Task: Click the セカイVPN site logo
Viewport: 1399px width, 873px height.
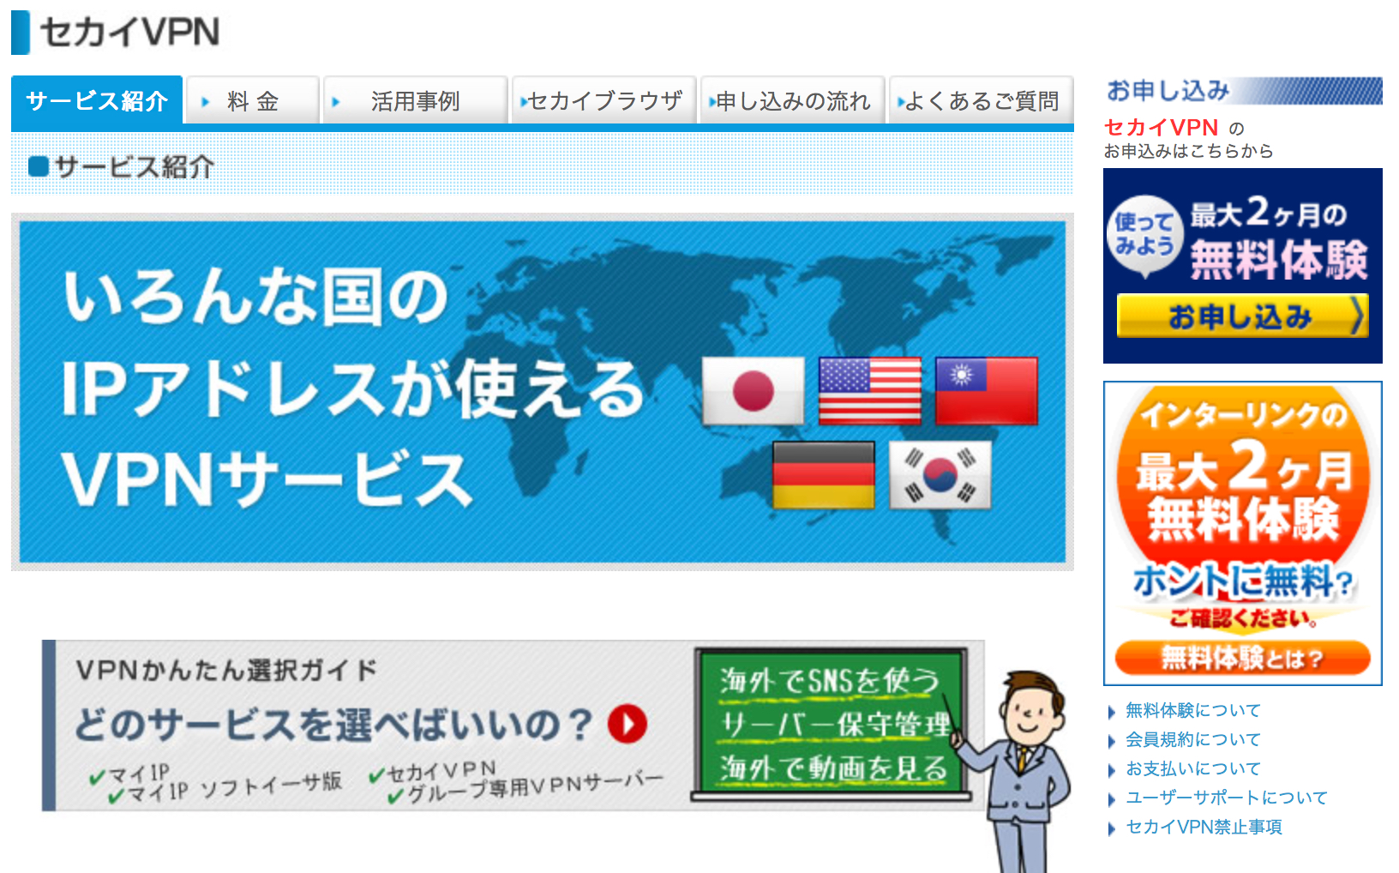Action: point(116,33)
